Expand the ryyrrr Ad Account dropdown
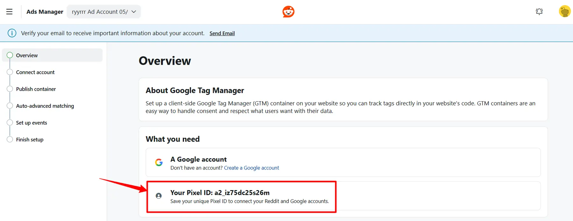Screen dimensions: 573x221 104,12
